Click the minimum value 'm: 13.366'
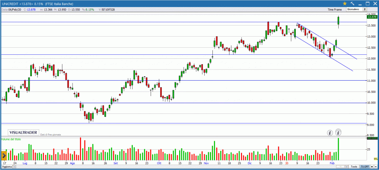 click(x=46, y=10)
